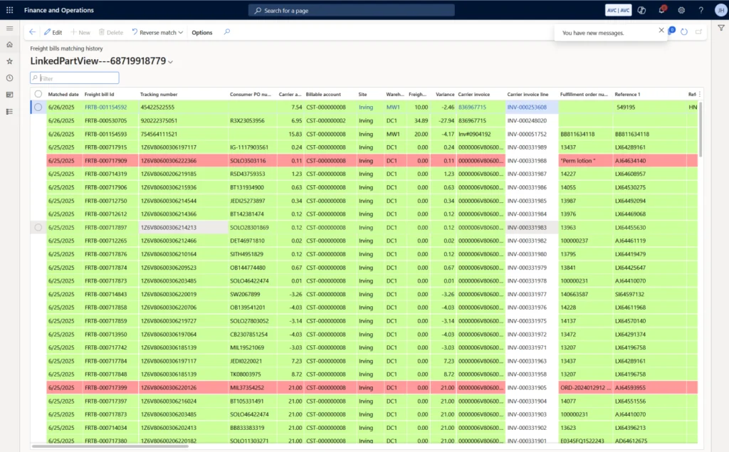View recently opened pages with the clock icon

coord(9,77)
